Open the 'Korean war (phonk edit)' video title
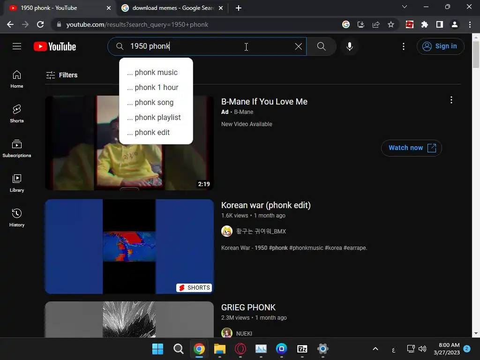This screenshot has height=360, width=480. point(266,205)
